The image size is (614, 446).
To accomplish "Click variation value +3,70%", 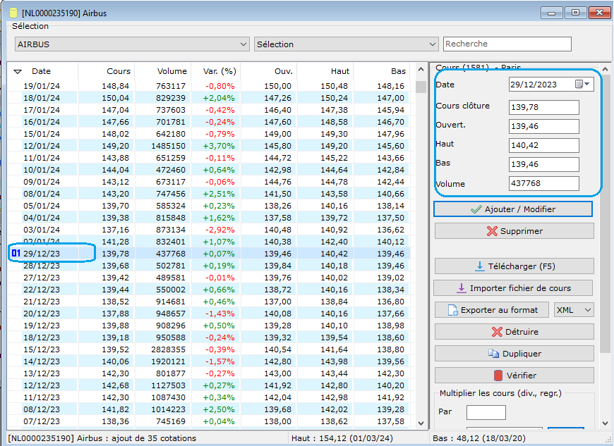I will [x=219, y=146].
